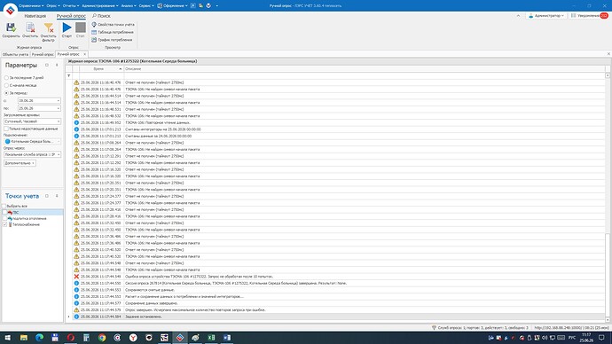612x344 pixels.
Task: Click the grey Стоп polling button
Action: tap(81, 27)
